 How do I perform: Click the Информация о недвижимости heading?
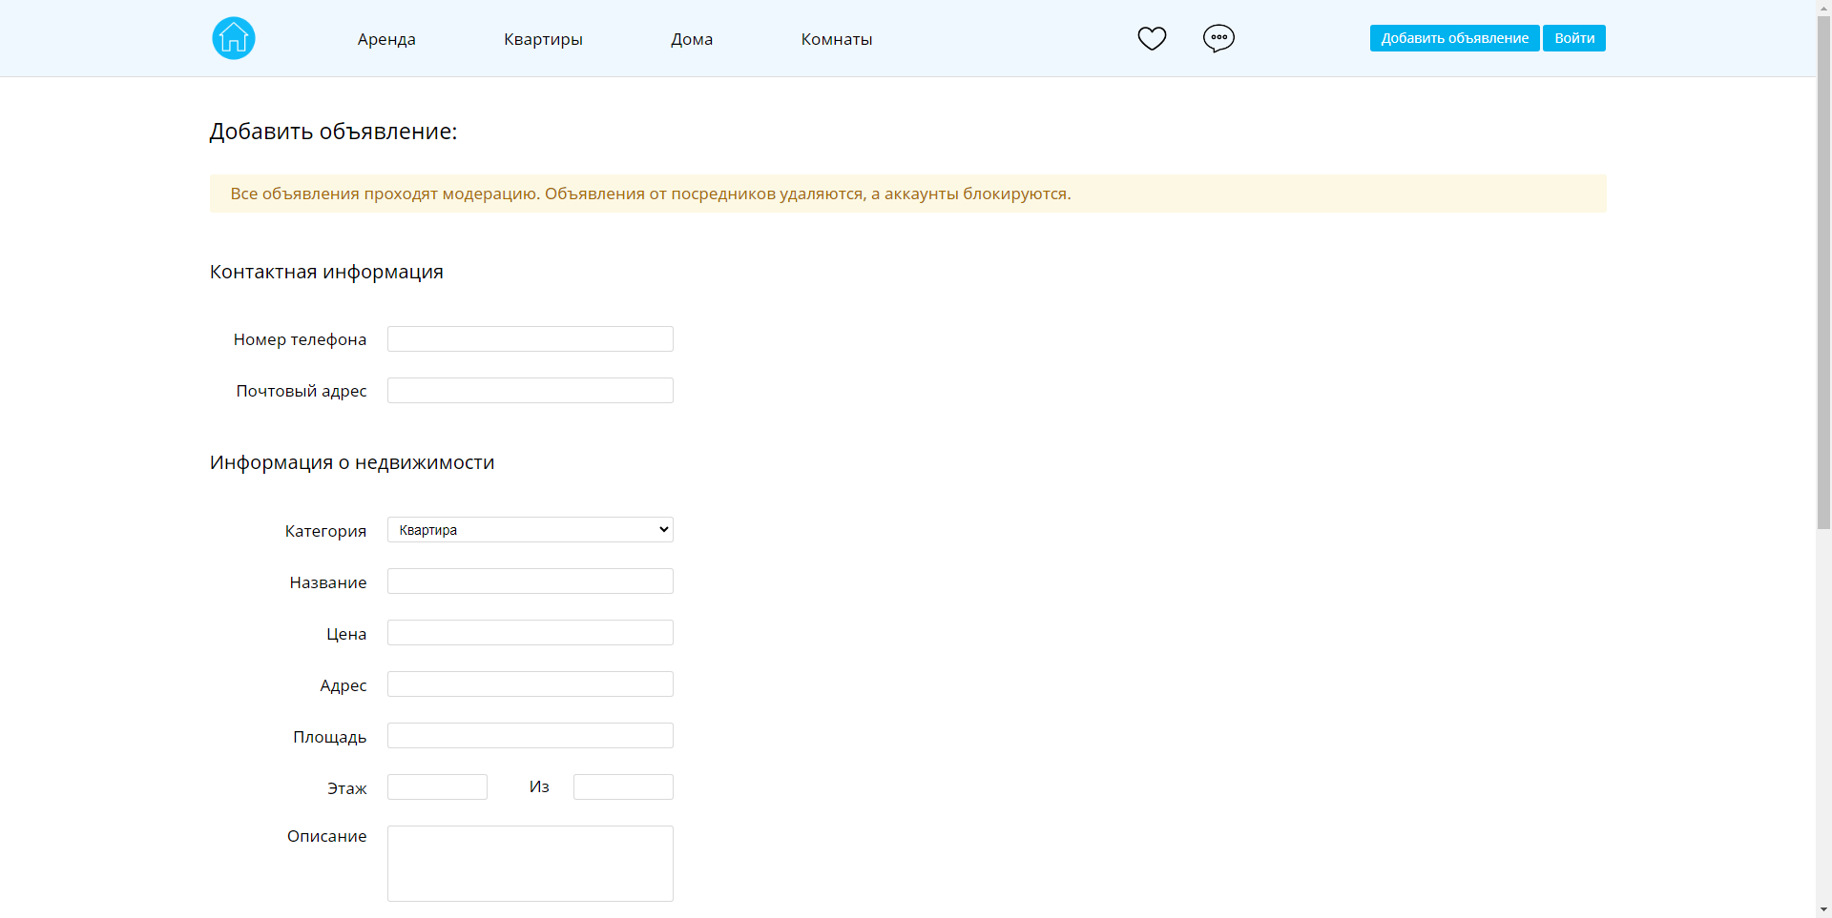tap(352, 462)
